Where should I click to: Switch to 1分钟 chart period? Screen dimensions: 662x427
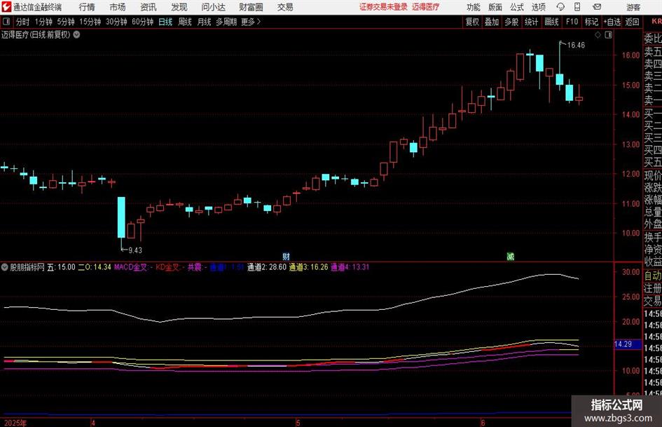coord(43,22)
